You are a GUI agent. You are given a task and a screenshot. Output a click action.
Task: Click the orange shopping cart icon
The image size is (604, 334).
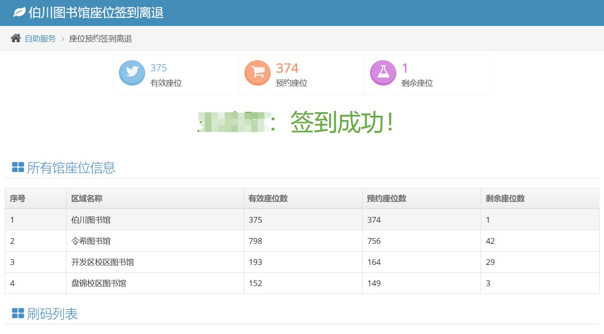coord(257,73)
